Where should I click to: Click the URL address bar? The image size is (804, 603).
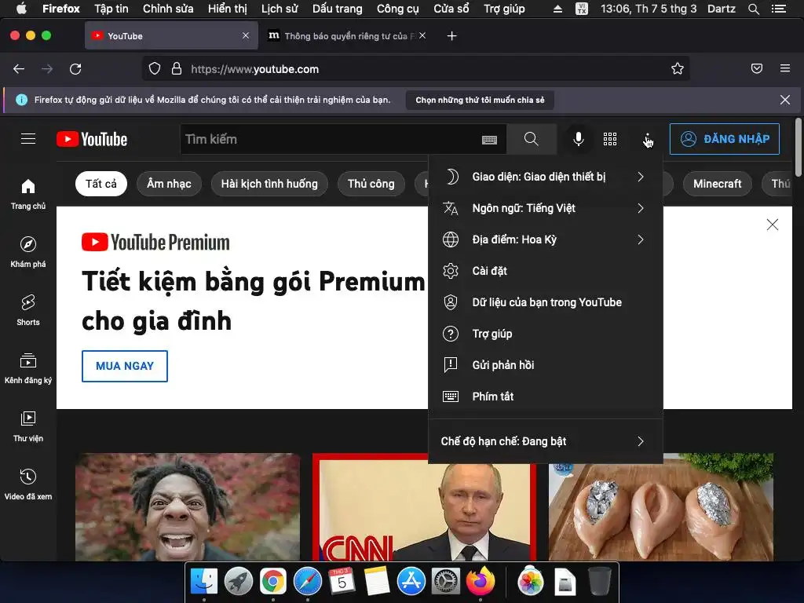(415, 69)
